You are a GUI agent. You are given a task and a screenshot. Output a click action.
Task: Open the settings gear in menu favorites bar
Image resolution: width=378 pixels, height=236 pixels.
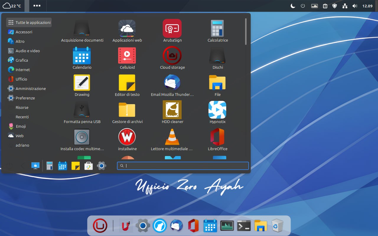pyautogui.click(x=102, y=166)
